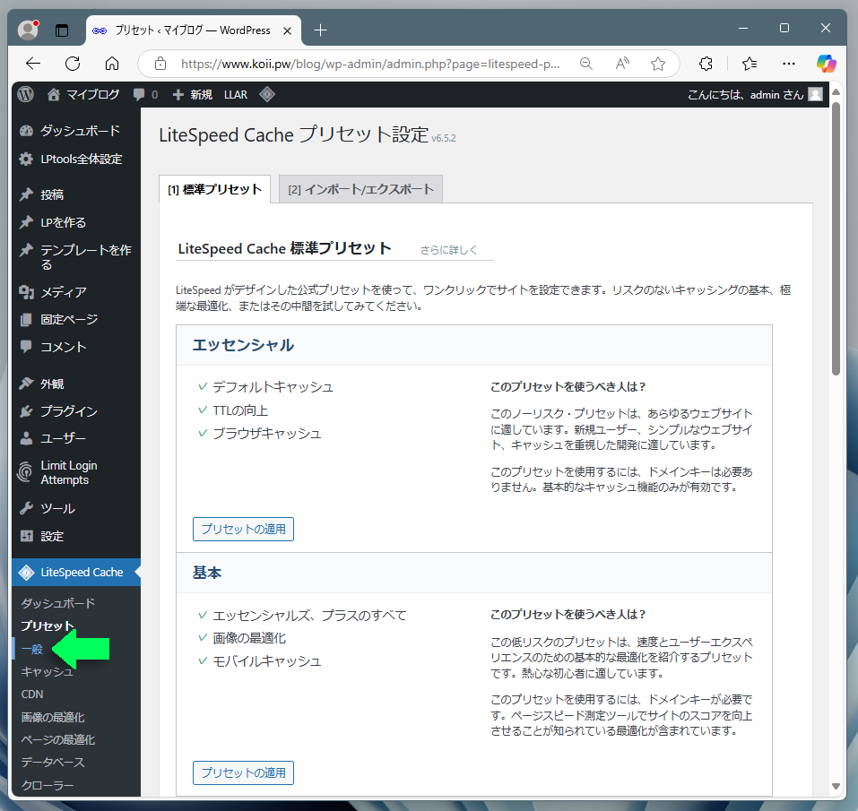Refresh the page

(73, 64)
